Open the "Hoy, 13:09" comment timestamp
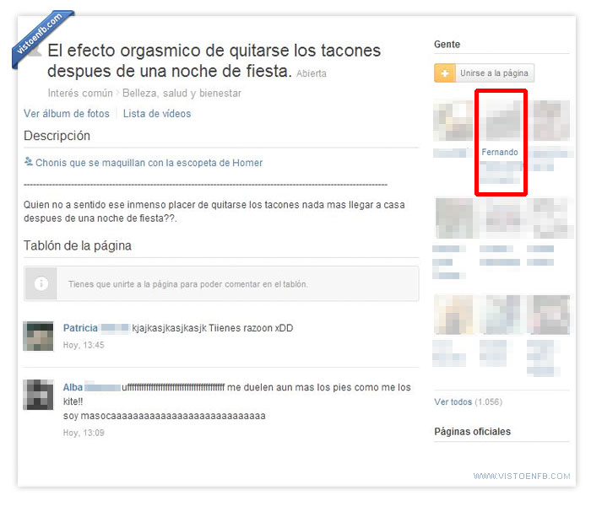The image size is (591, 506). [84, 433]
